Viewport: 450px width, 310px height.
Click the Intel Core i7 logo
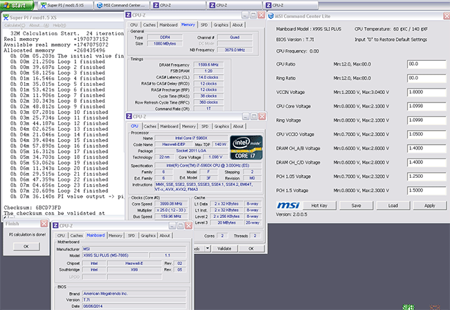(246, 149)
